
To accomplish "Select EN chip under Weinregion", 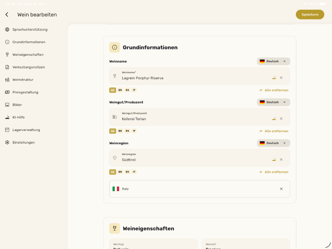I will (x=120, y=172).
